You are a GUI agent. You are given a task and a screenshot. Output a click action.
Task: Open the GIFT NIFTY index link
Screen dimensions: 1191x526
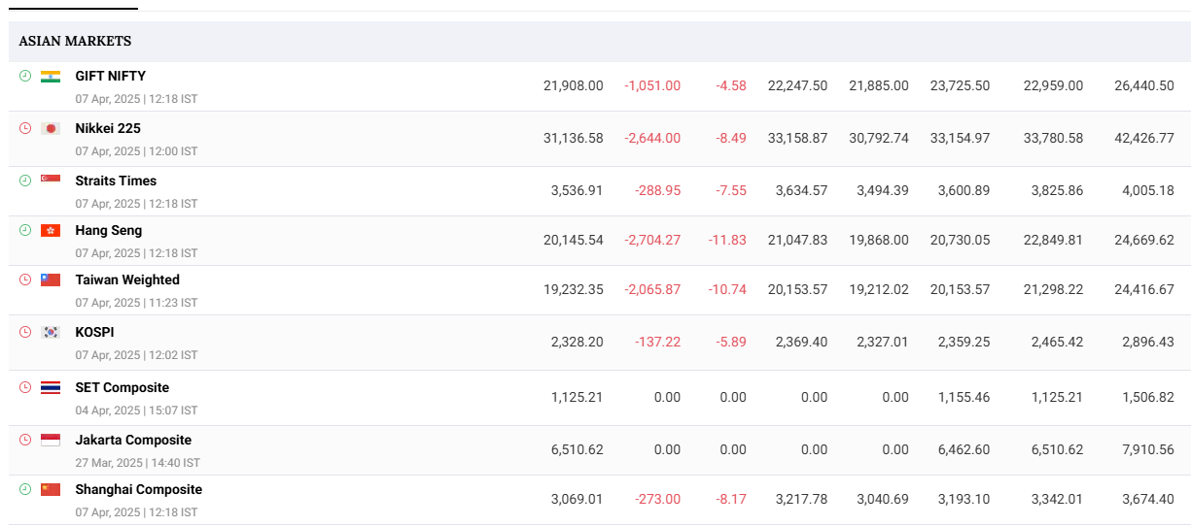(x=111, y=76)
